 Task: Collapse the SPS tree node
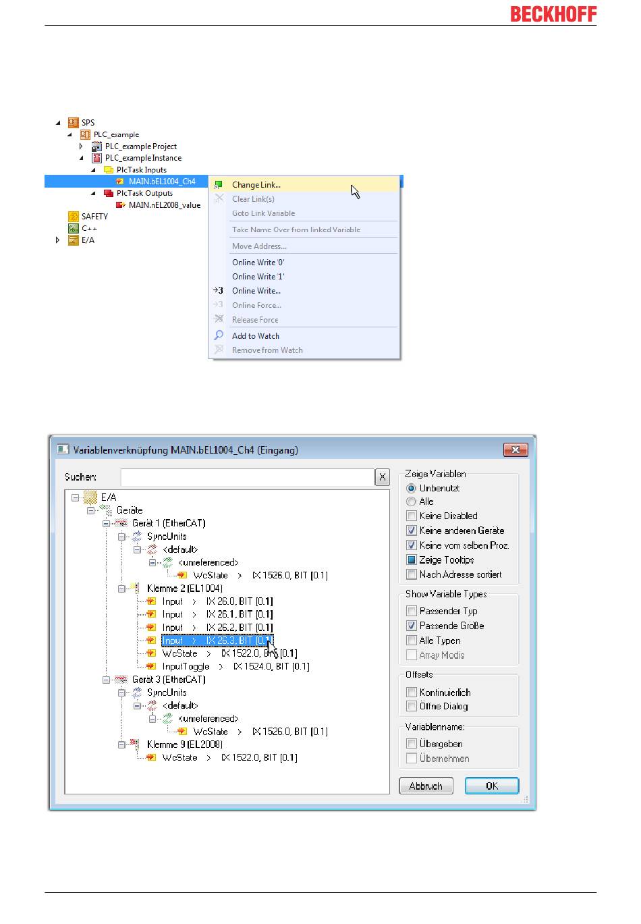coord(58,123)
